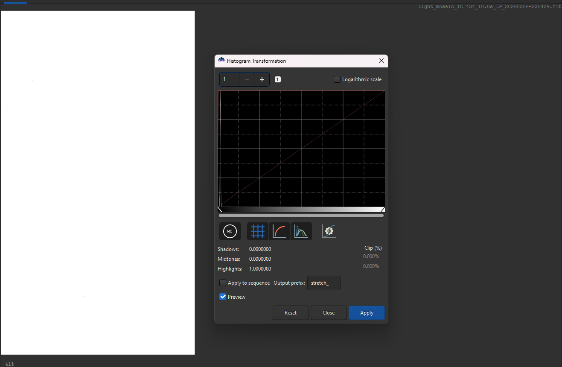This screenshot has height=367, width=562.
Task: Click the Close button in dialog
Action: click(x=329, y=313)
